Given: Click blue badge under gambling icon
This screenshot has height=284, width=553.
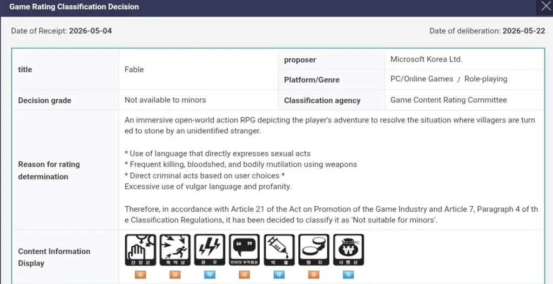Looking at the screenshot, I should click(x=348, y=274).
